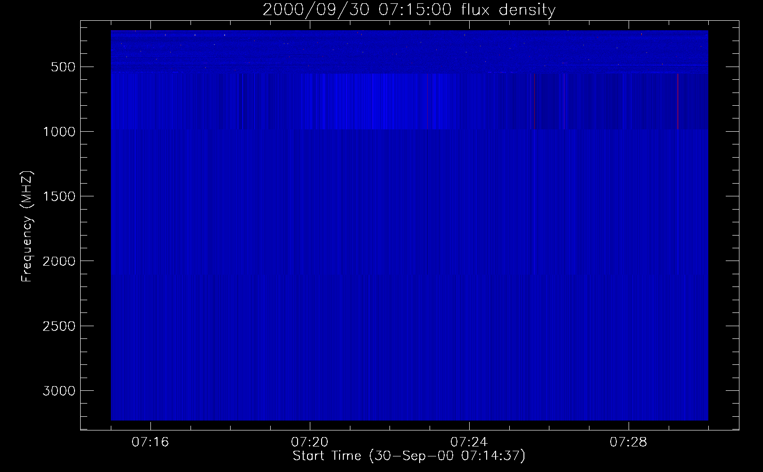
Task: Click the "Frequency (MHZ)" y-axis label
Action: pyautogui.click(x=27, y=226)
